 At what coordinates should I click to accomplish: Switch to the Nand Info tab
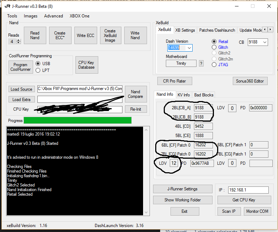click(165, 94)
